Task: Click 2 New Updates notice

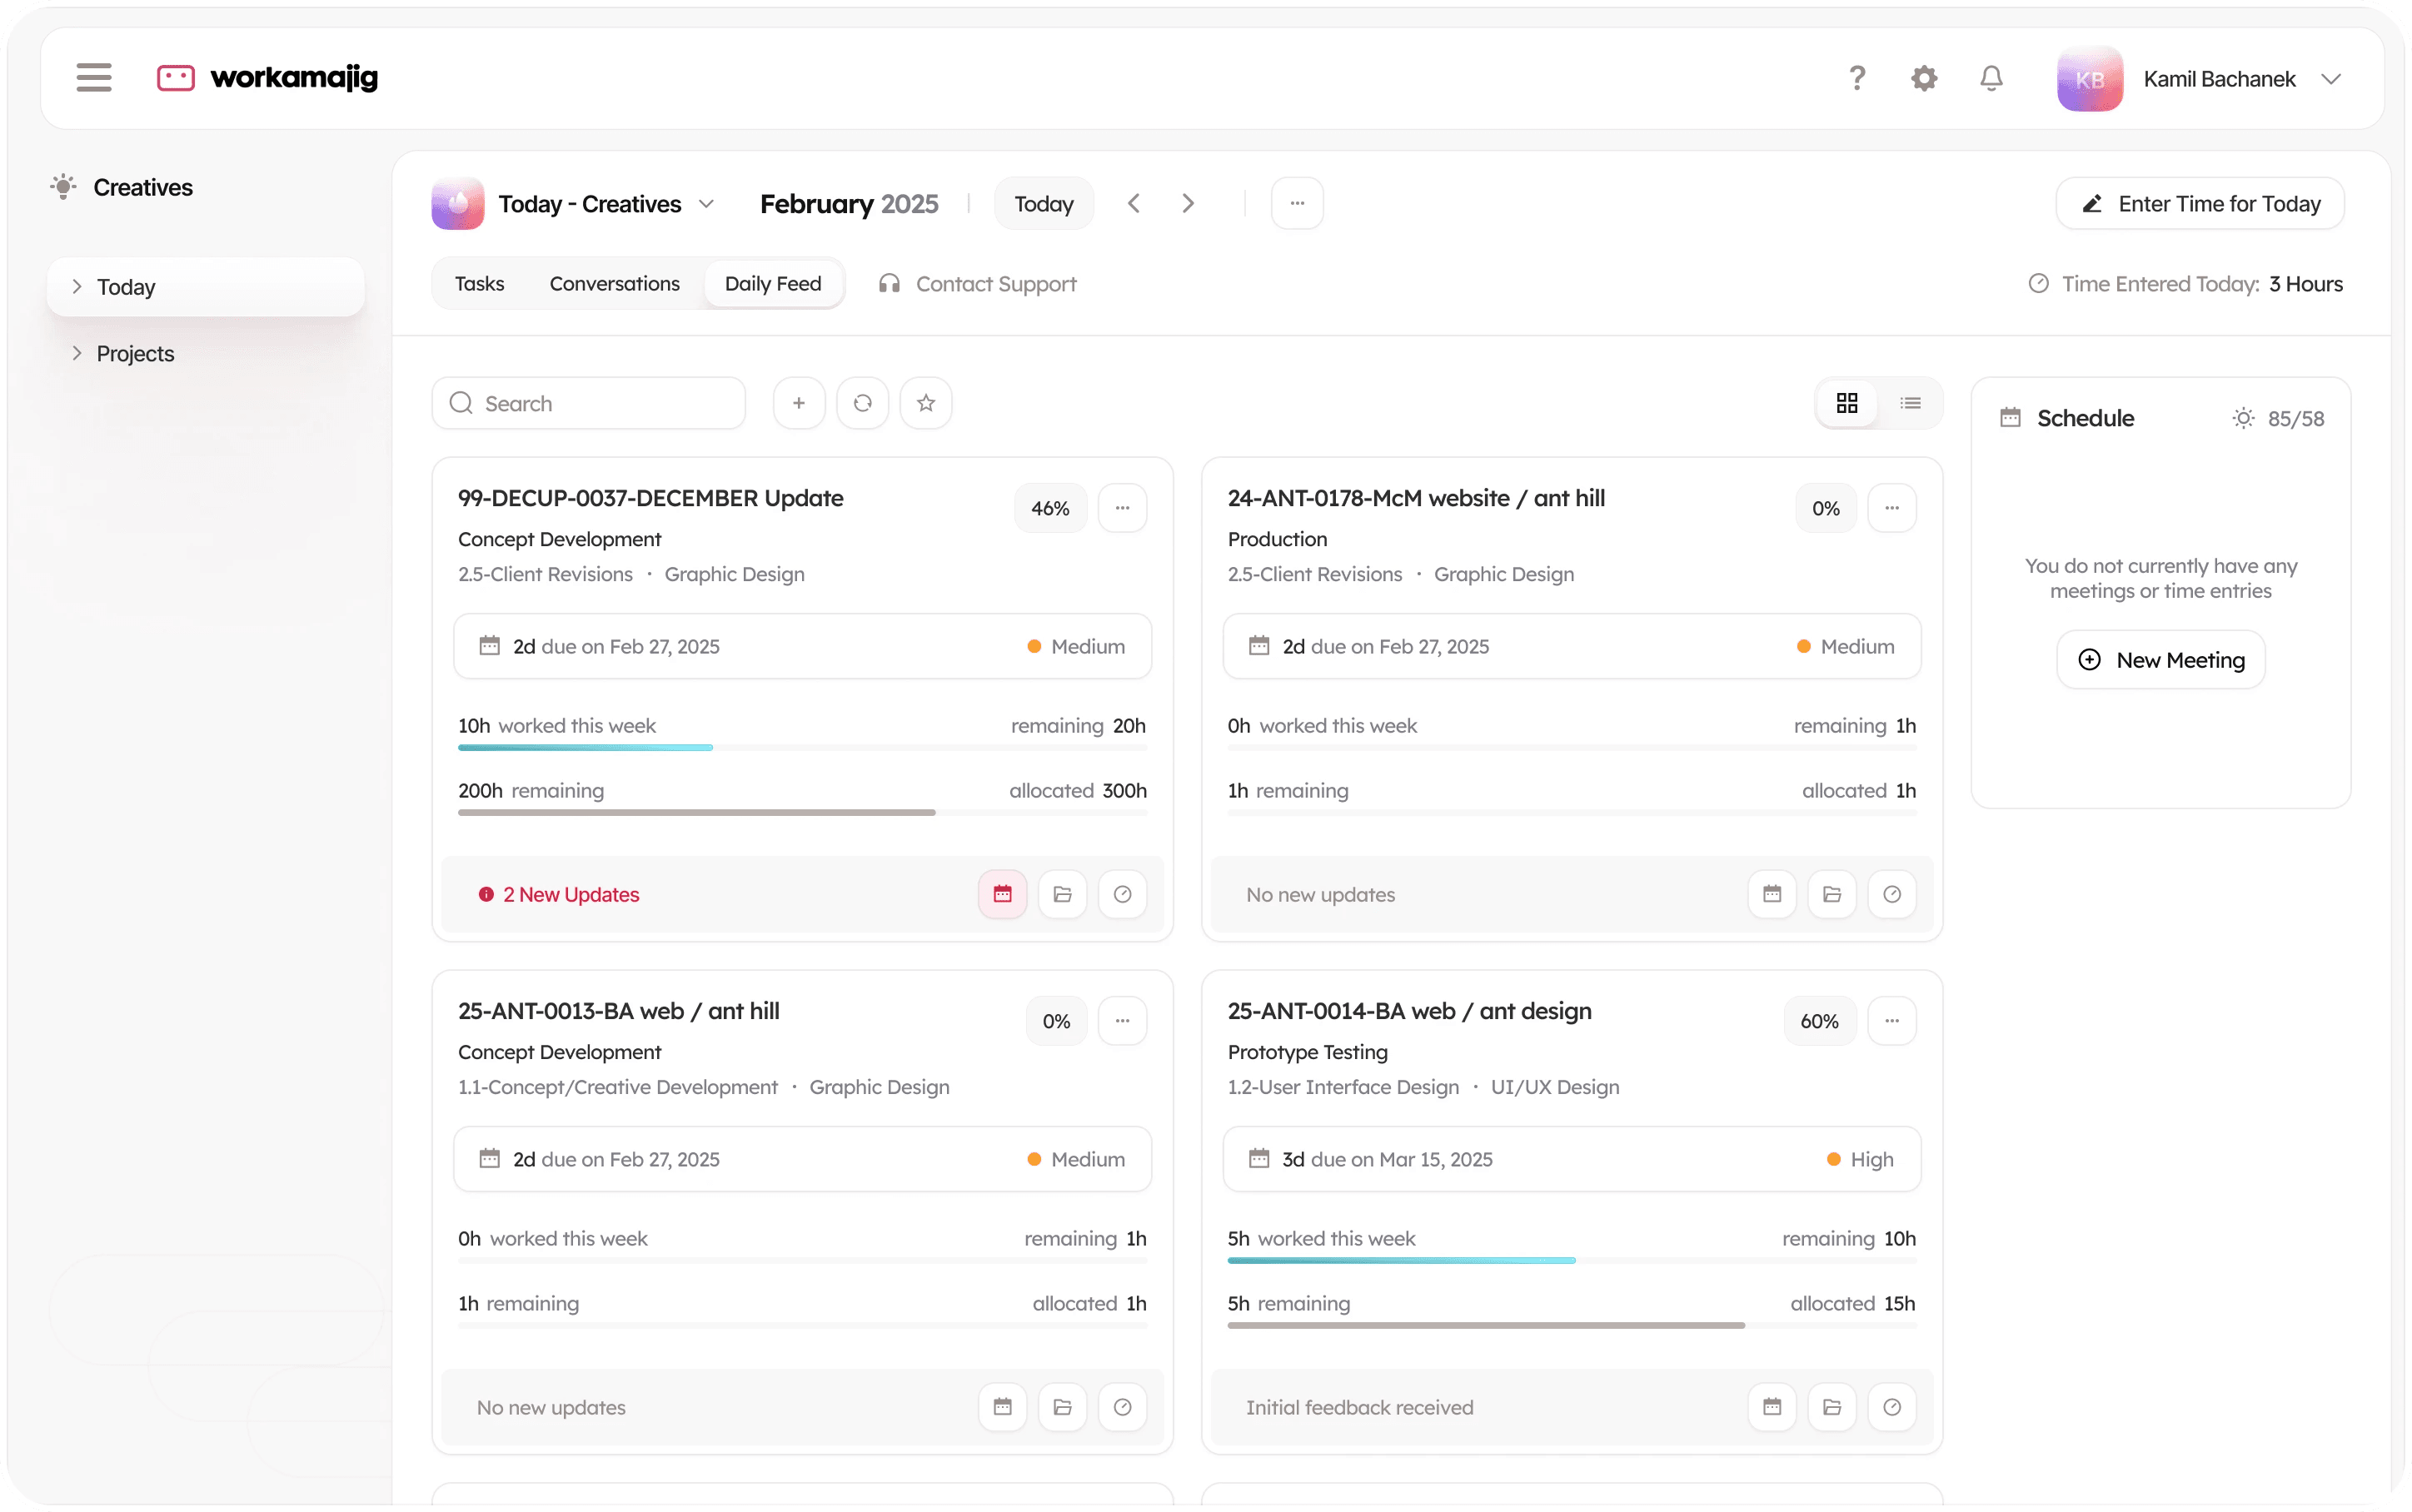Action: (558, 895)
